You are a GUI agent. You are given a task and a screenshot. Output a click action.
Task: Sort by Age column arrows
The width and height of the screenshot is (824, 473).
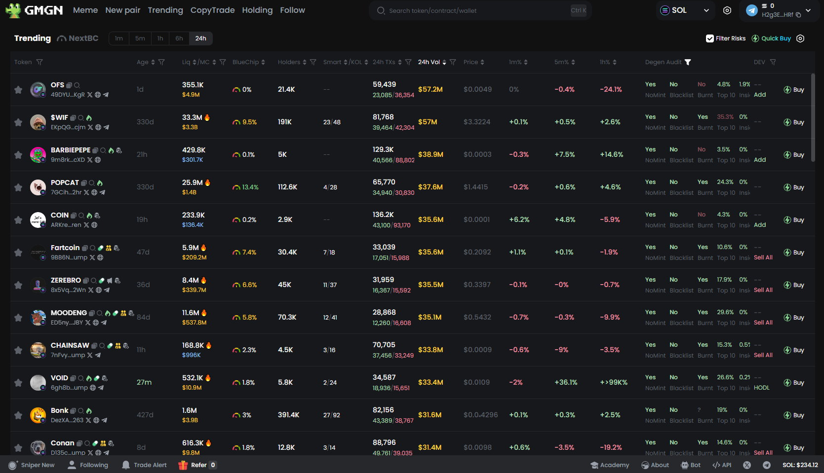153,62
